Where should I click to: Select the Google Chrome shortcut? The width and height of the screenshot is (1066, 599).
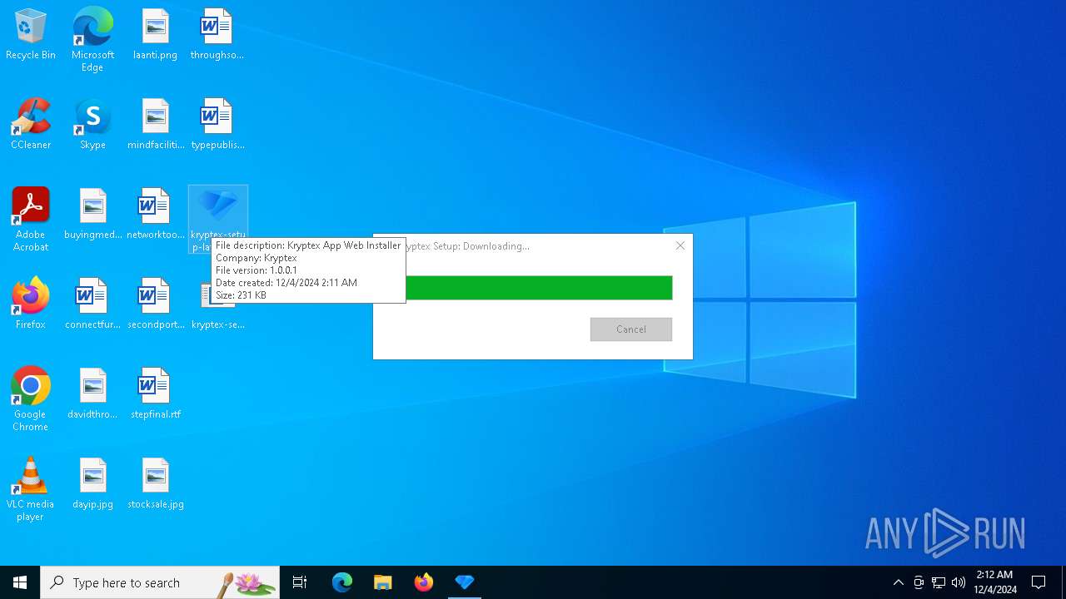click(31, 399)
